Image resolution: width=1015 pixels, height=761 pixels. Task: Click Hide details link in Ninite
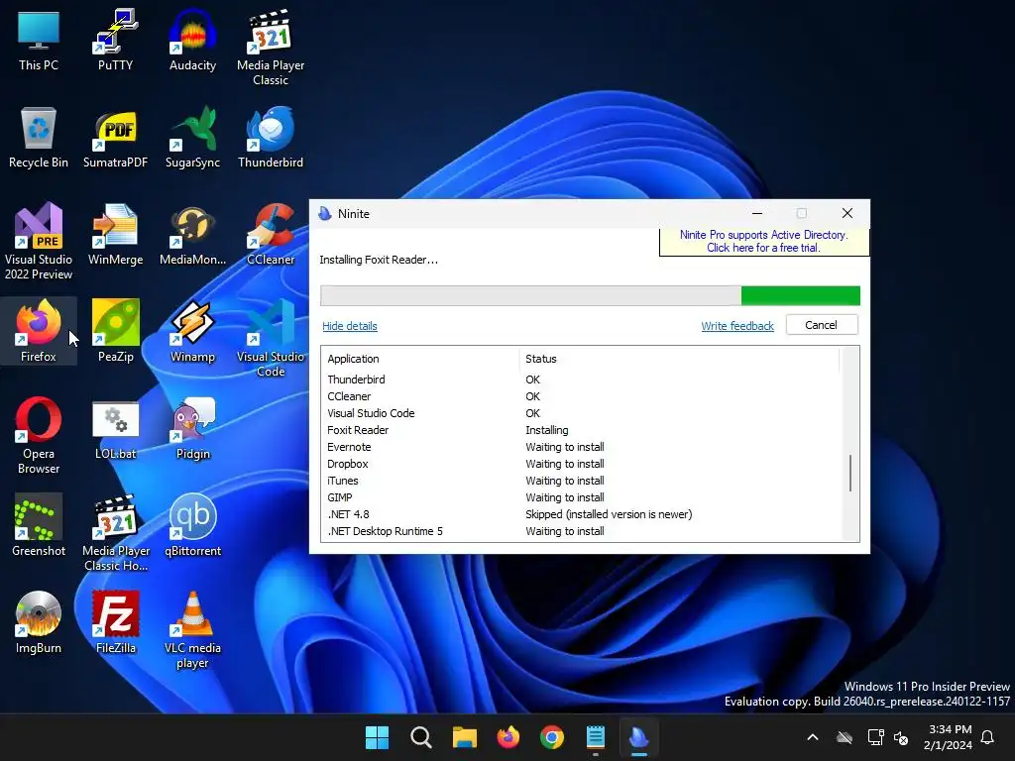[350, 326]
